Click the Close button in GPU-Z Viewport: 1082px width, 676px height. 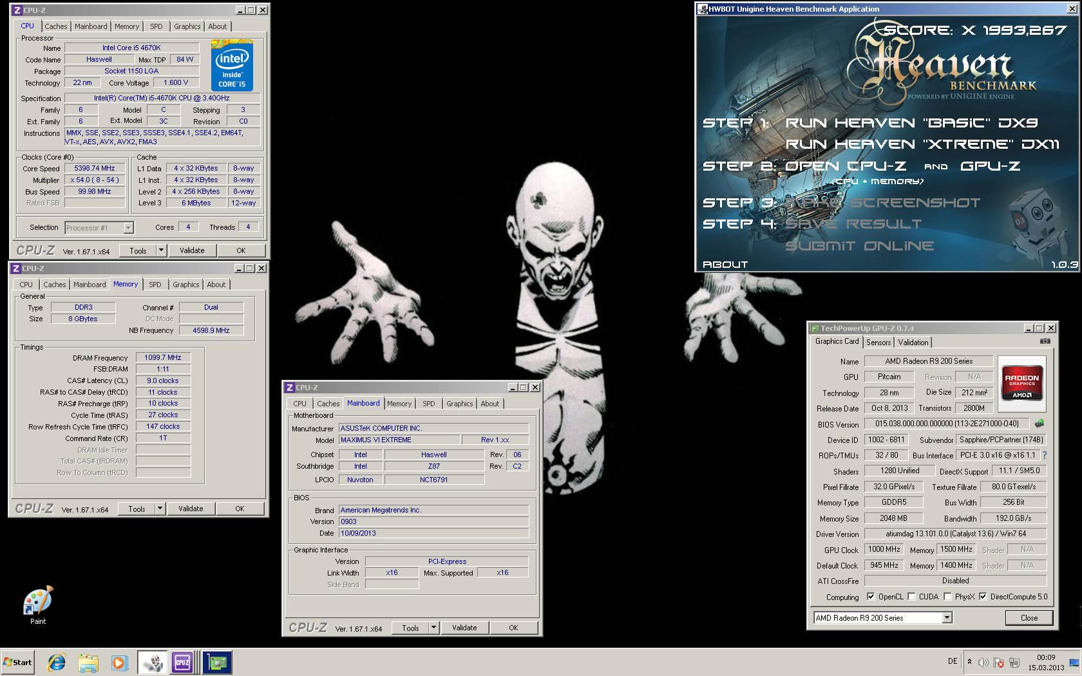click(x=1029, y=618)
